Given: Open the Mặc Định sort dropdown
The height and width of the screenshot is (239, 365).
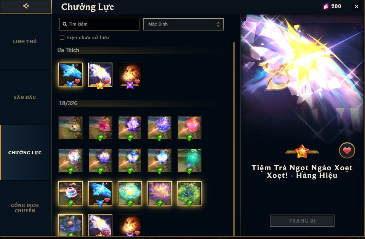Looking at the screenshot, I should coord(183,24).
